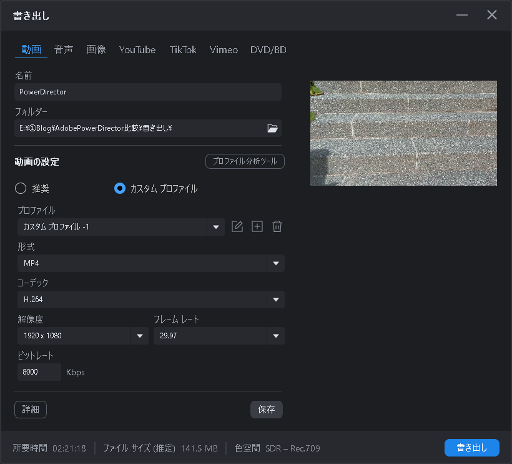Change resolution via the 1920 x 1080 dropdown

click(x=139, y=336)
